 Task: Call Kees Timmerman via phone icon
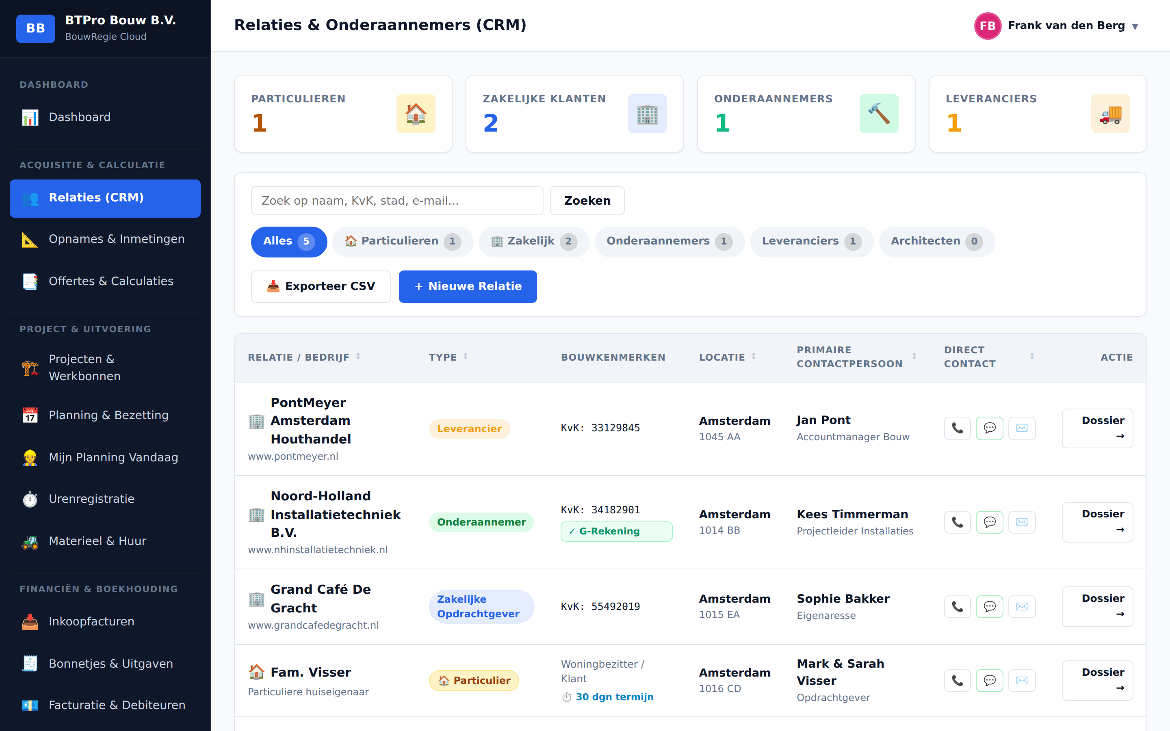point(957,522)
